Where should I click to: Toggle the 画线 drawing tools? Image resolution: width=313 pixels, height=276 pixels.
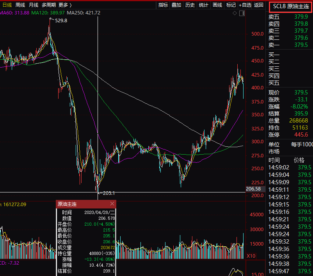(x=217, y=5)
